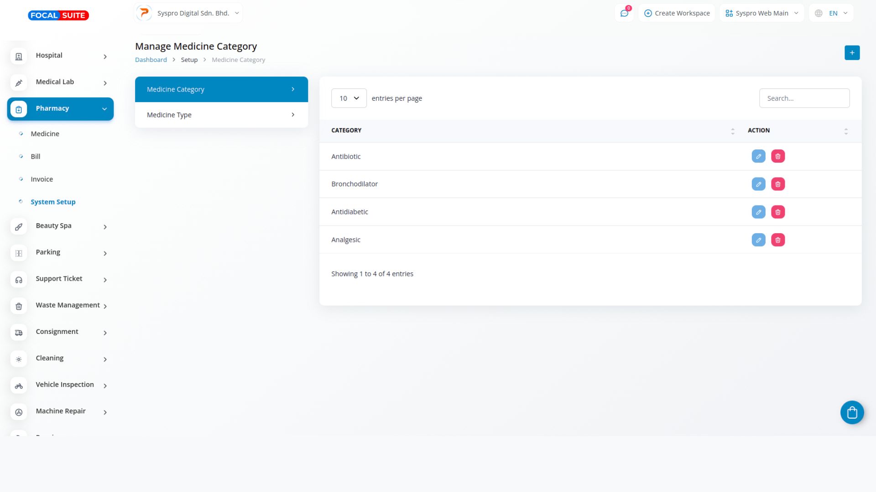The height and width of the screenshot is (492, 876).
Task: Expand the Beauty Spa menu
Action: 104,227
